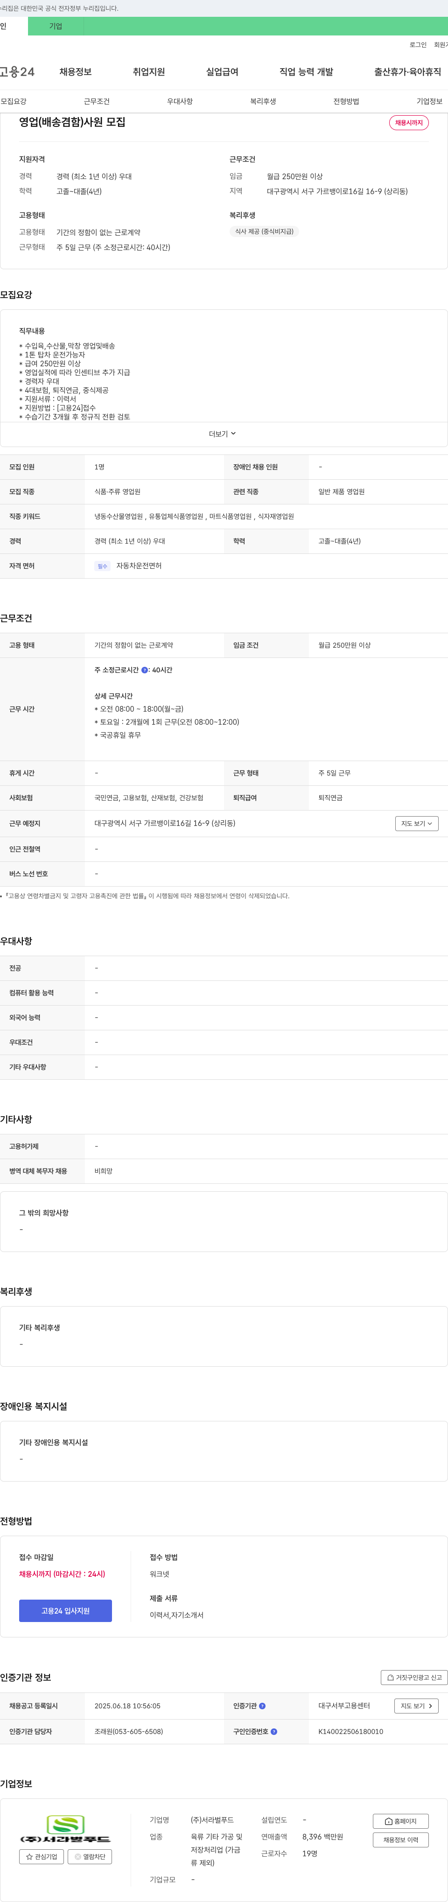Click the contact 조래원(053-605-6508)
This screenshot has height=1902, width=448.
pyautogui.click(x=128, y=1731)
